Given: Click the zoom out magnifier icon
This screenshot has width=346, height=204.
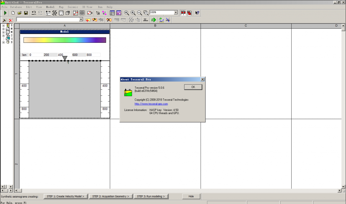Looking at the screenshot, I should click(x=140, y=13).
